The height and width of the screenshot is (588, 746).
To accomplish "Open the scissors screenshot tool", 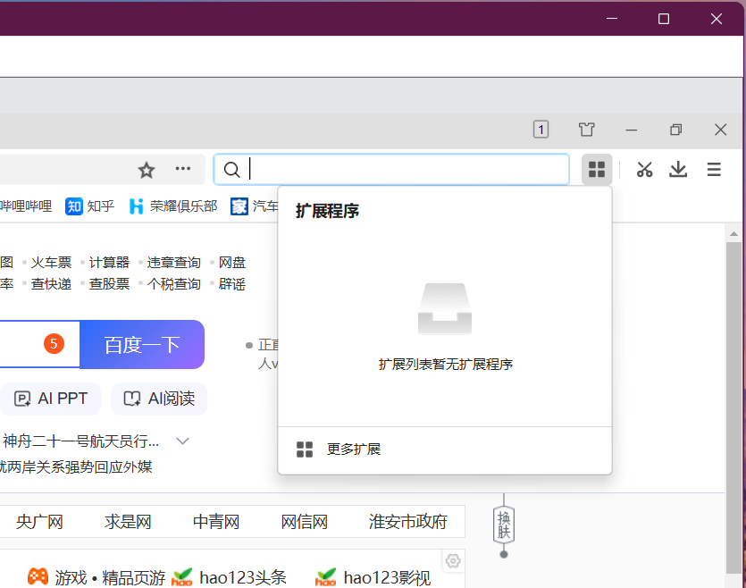I will click(x=644, y=170).
